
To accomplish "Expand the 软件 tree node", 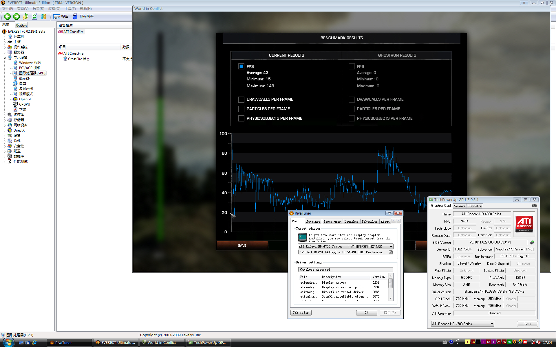I will [x=5, y=141].
